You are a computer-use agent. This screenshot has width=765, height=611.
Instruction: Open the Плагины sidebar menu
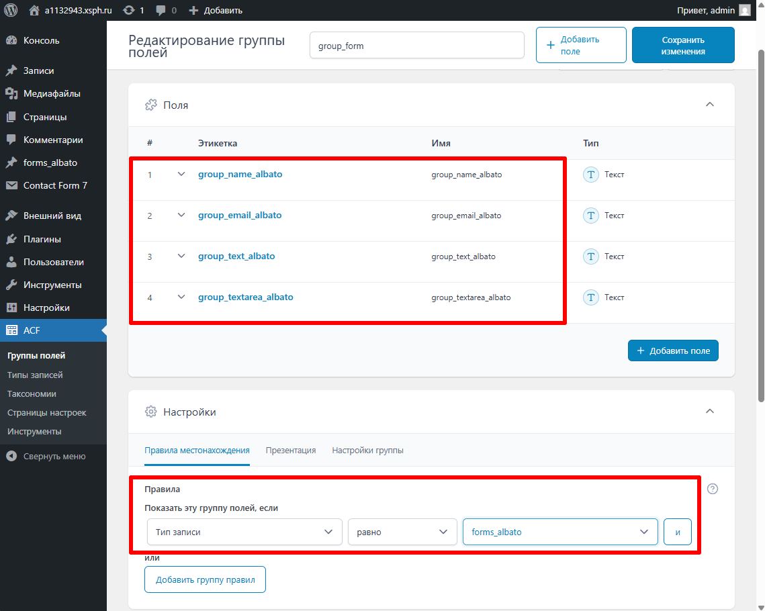point(42,239)
